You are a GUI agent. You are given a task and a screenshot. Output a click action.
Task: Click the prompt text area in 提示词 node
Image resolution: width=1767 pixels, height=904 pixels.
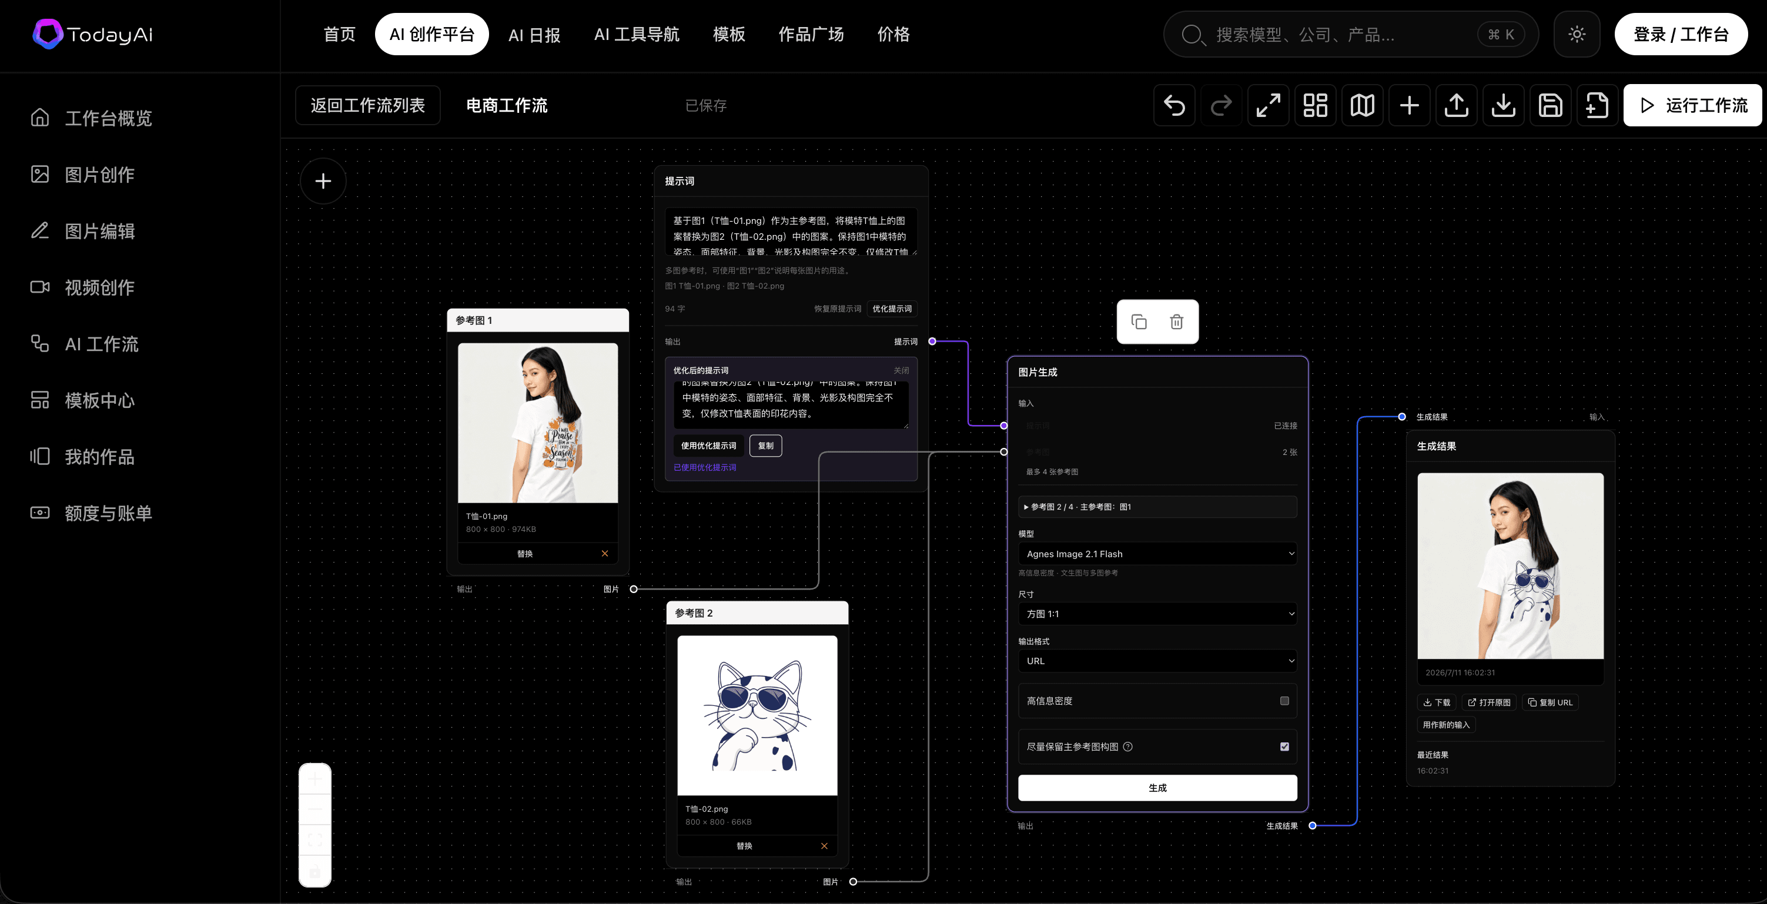click(791, 232)
